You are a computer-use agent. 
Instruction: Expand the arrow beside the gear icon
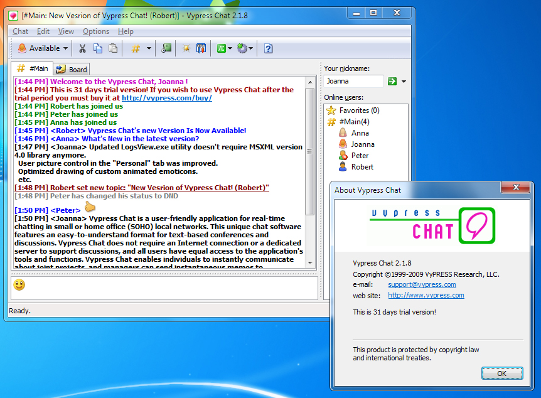click(x=251, y=48)
